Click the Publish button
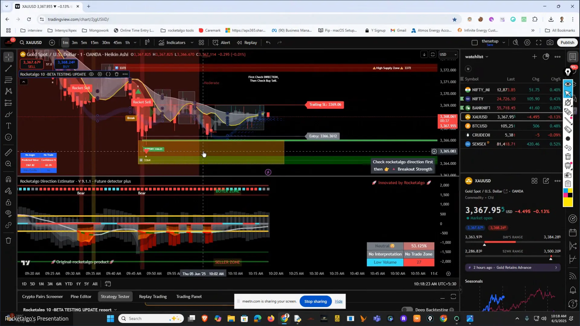The image size is (580, 326). tap(567, 43)
